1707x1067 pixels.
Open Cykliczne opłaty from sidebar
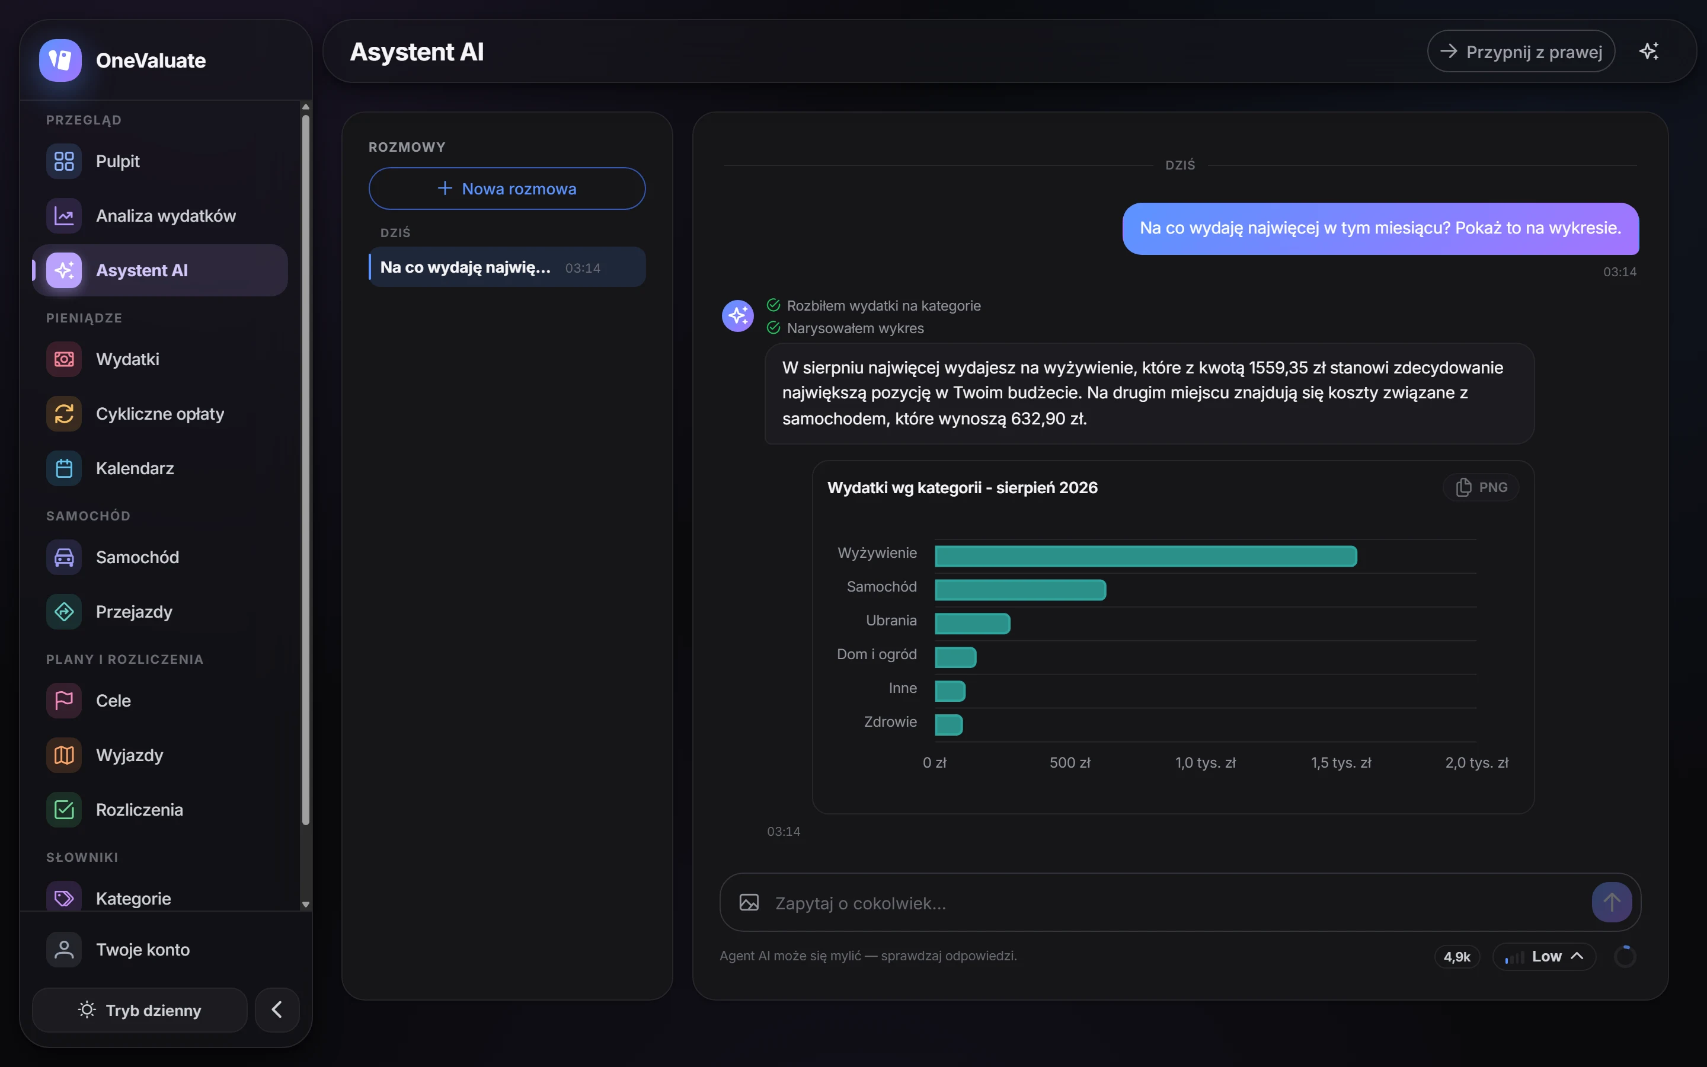[160, 414]
